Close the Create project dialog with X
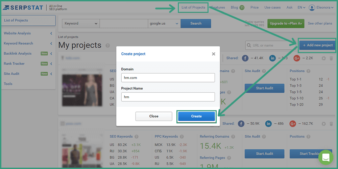The image size is (338, 169). tap(214, 54)
